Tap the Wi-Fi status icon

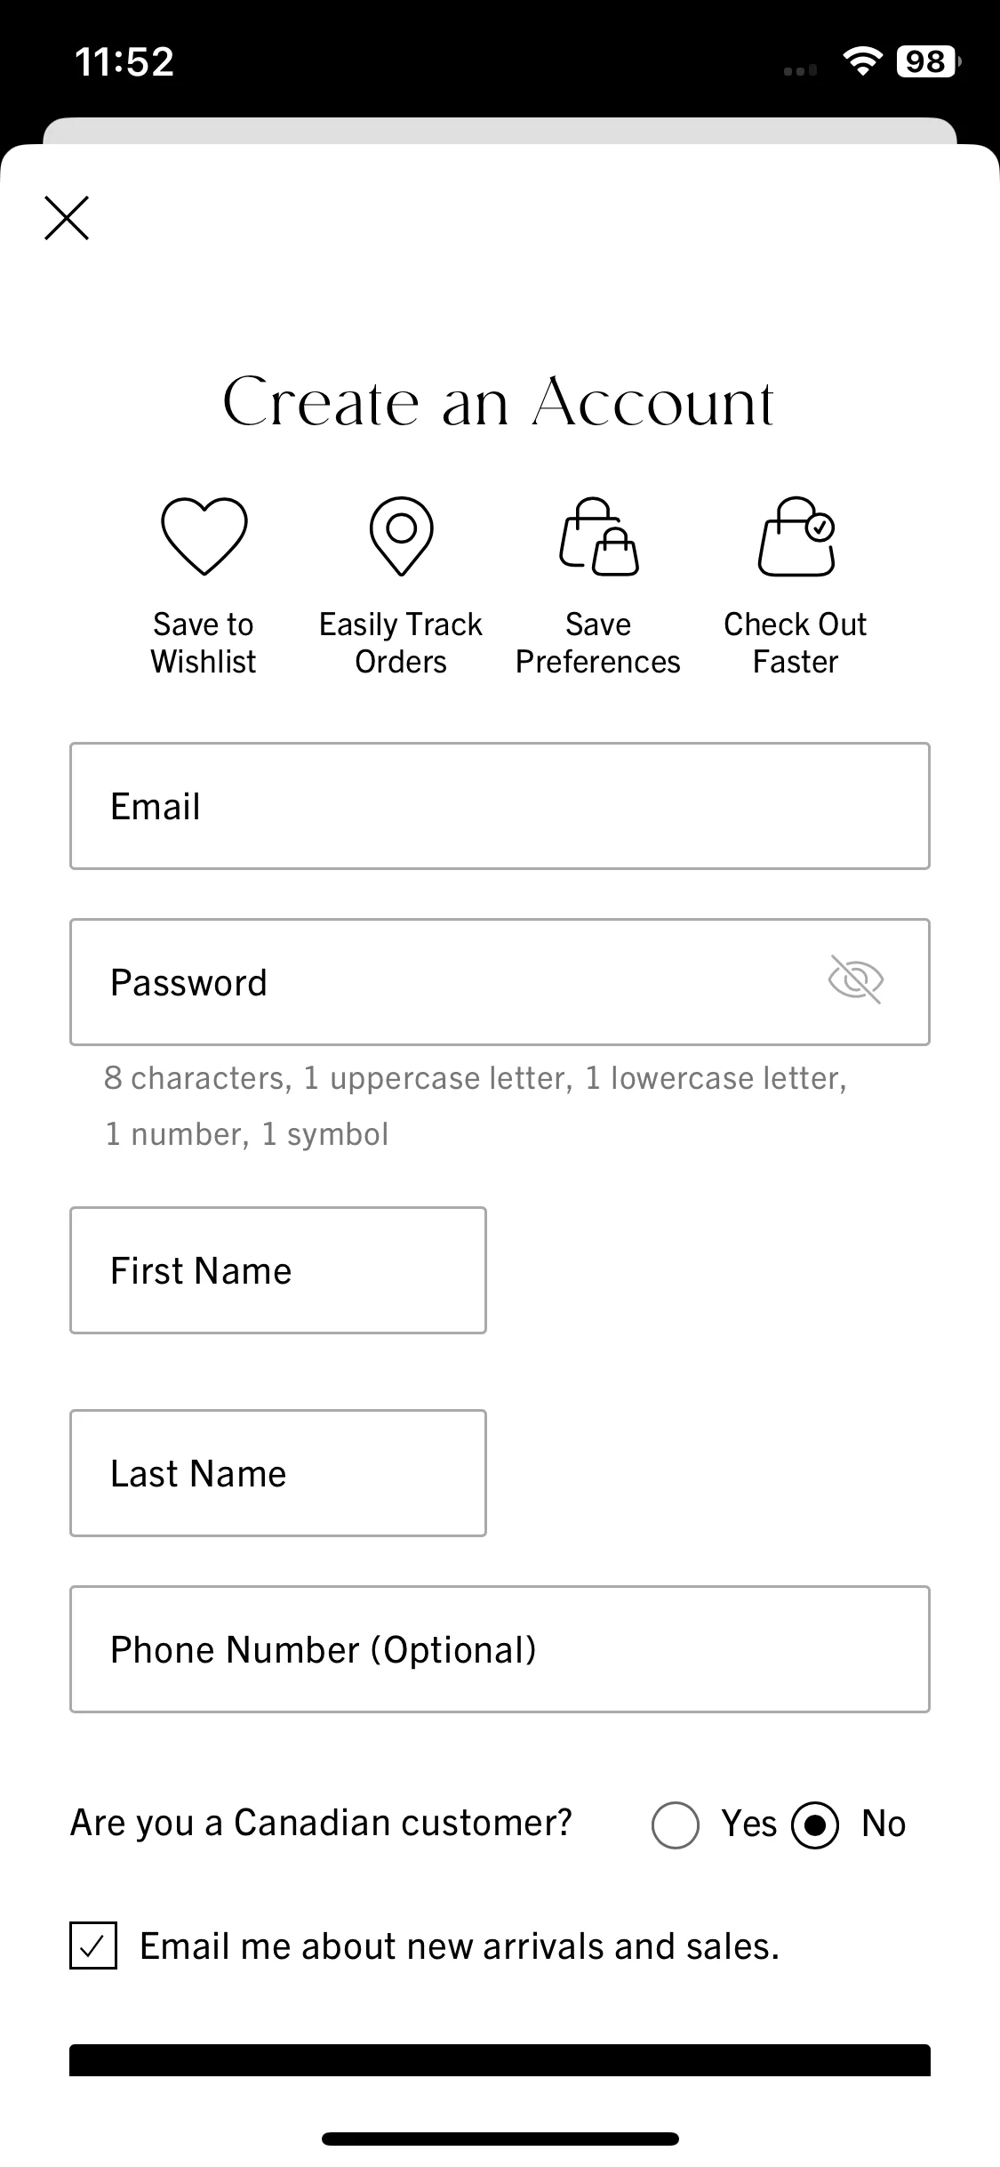[861, 61]
